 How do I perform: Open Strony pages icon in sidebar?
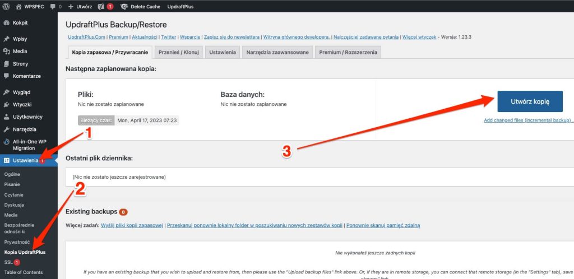coord(6,64)
